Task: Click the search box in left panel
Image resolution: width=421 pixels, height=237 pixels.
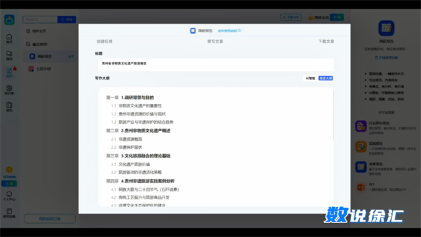Action: [40, 19]
